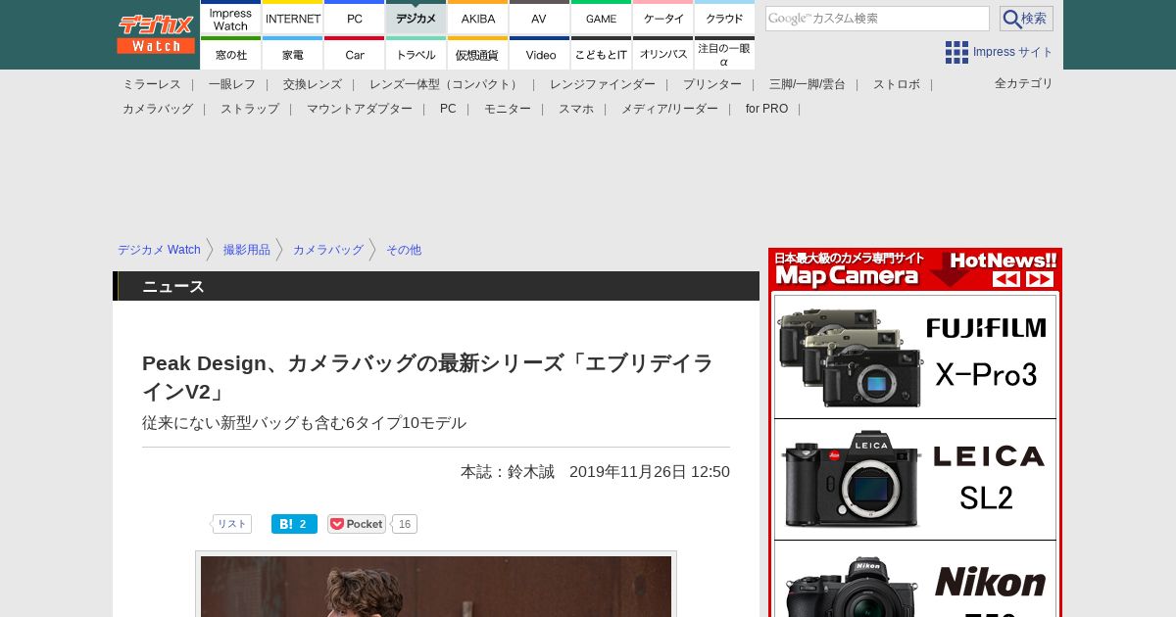Image resolution: width=1176 pixels, height=617 pixels.
Task: Click the カメラバッグ link in category menu
Action: coord(158,109)
